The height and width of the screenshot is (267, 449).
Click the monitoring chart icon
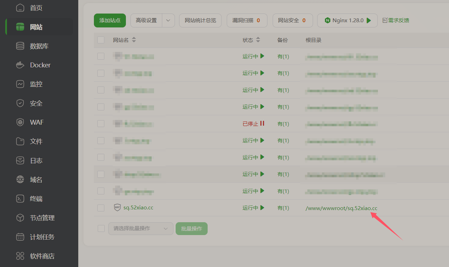[x=20, y=84]
